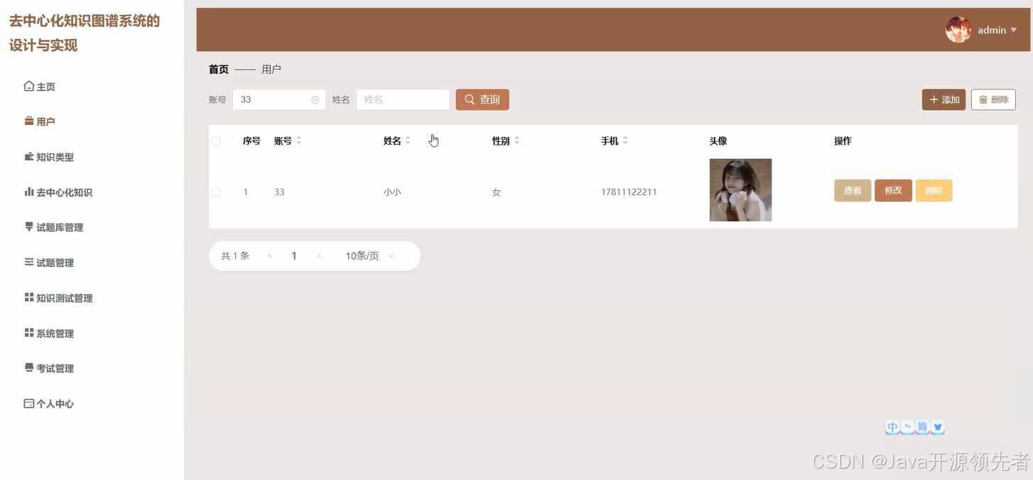Viewport: 1033px width, 480px height.
Task: Open the 首页 breadcrumb link
Action: click(x=217, y=69)
